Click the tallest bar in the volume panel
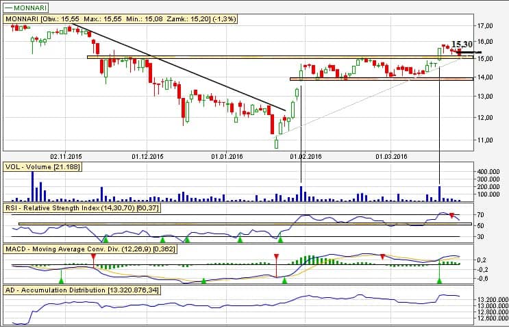Viewport: 509px width, 328px height. (x=32, y=186)
